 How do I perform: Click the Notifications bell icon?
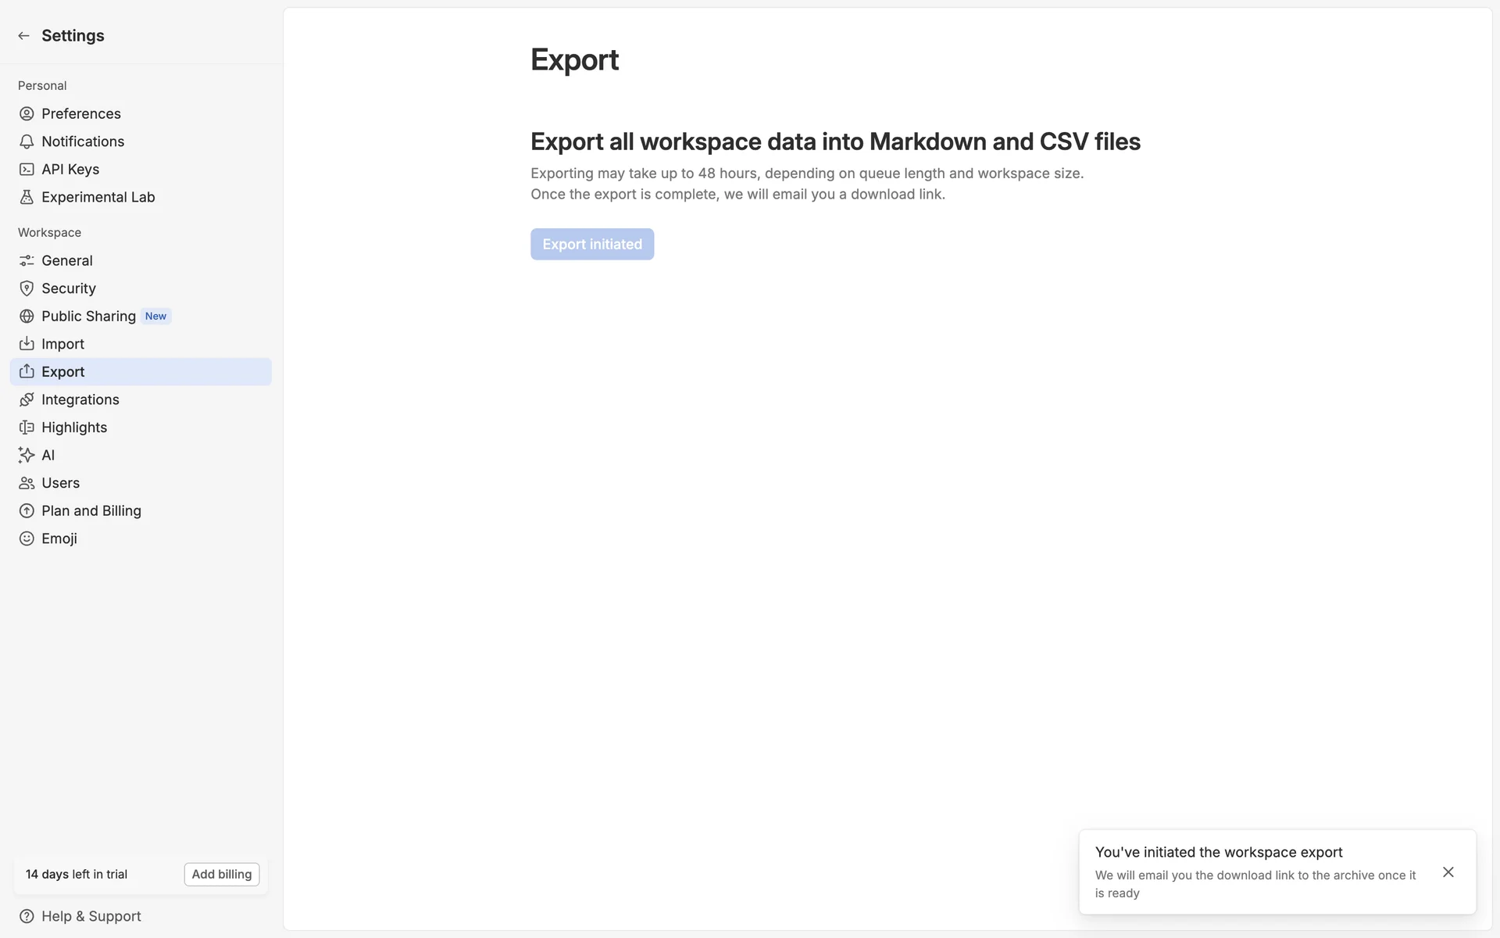tap(27, 141)
